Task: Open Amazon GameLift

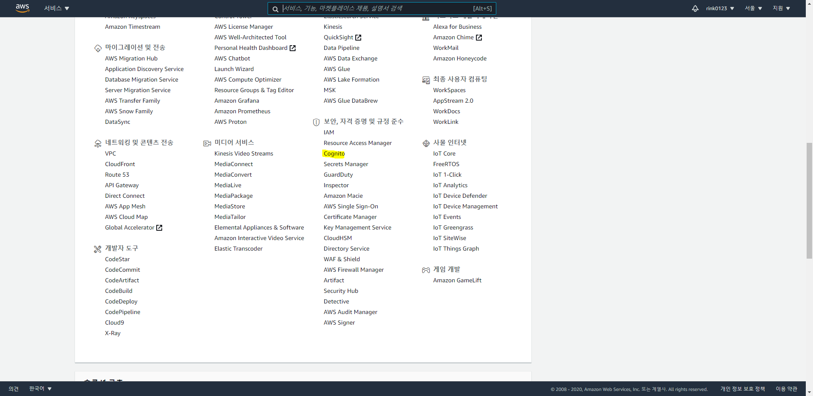Action: pyautogui.click(x=457, y=281)
